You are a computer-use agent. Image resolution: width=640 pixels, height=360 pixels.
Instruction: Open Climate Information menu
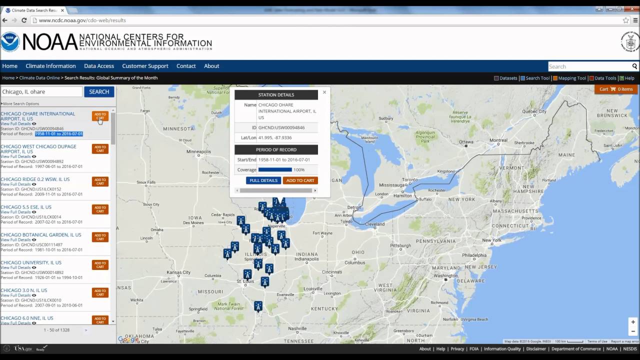point(50,66)
